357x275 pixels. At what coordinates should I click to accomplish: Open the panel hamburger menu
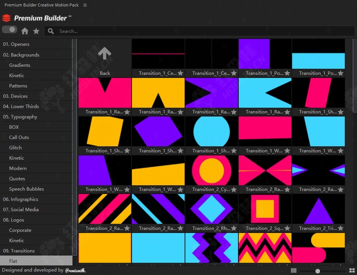85,5
